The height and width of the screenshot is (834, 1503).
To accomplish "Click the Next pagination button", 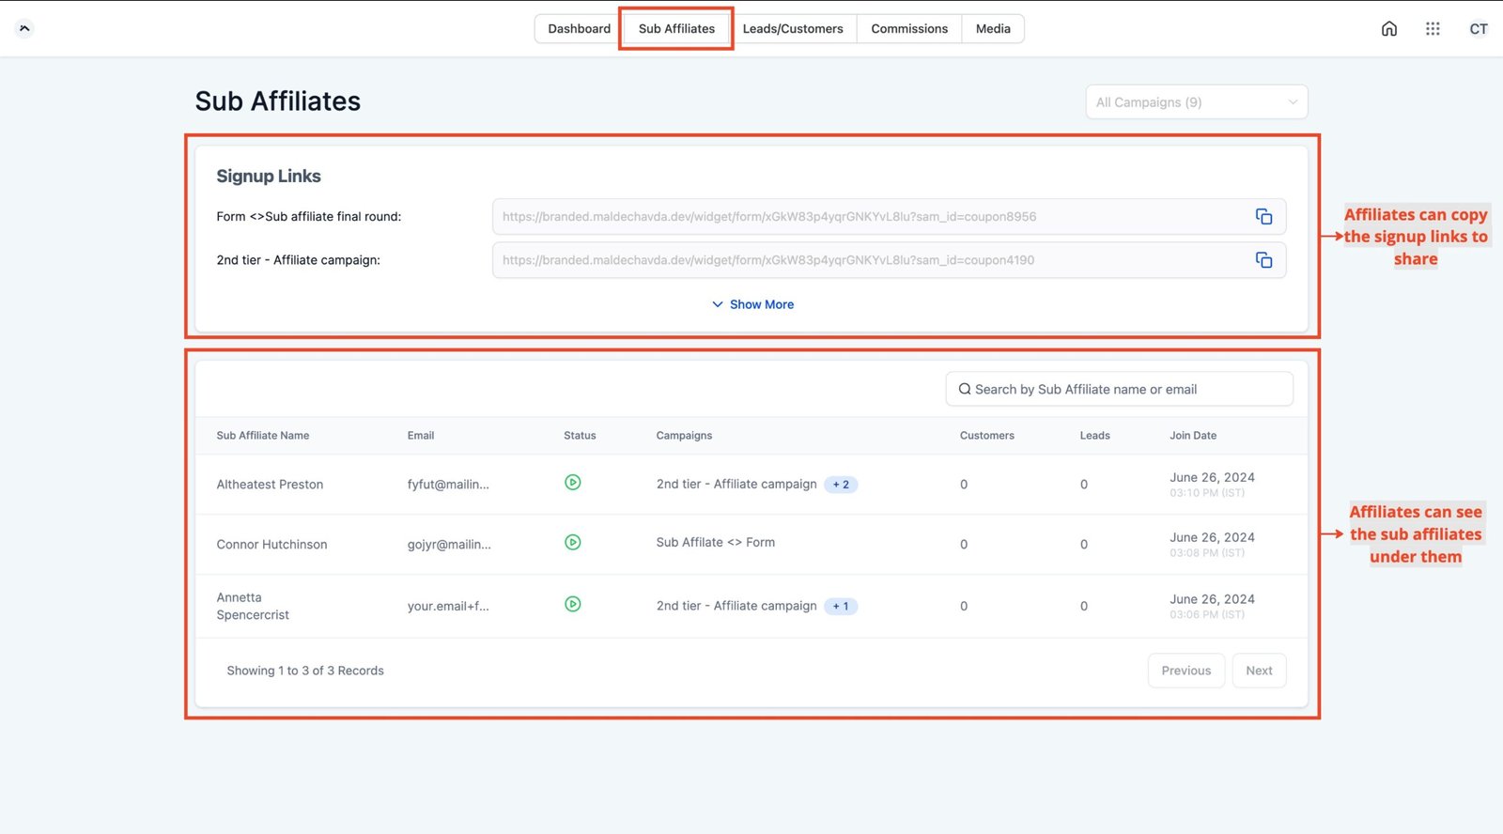I will pyautogui.click(x=1258, y=671).
